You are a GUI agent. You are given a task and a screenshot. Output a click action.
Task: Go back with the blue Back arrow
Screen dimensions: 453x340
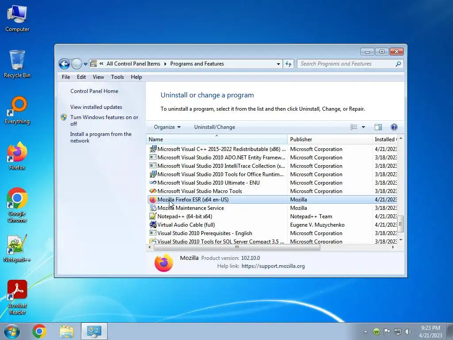pyautogui.click(x=64, y=64)
